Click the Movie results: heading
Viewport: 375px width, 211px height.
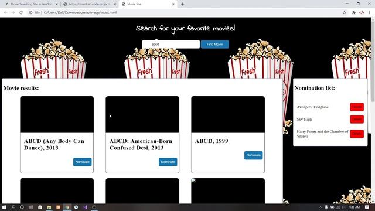[21, 88]
